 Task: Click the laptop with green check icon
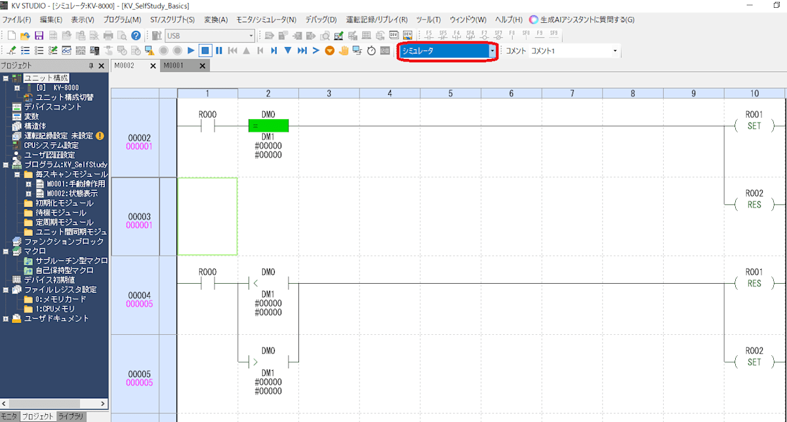pyautogui.click(x=338, y=35)
